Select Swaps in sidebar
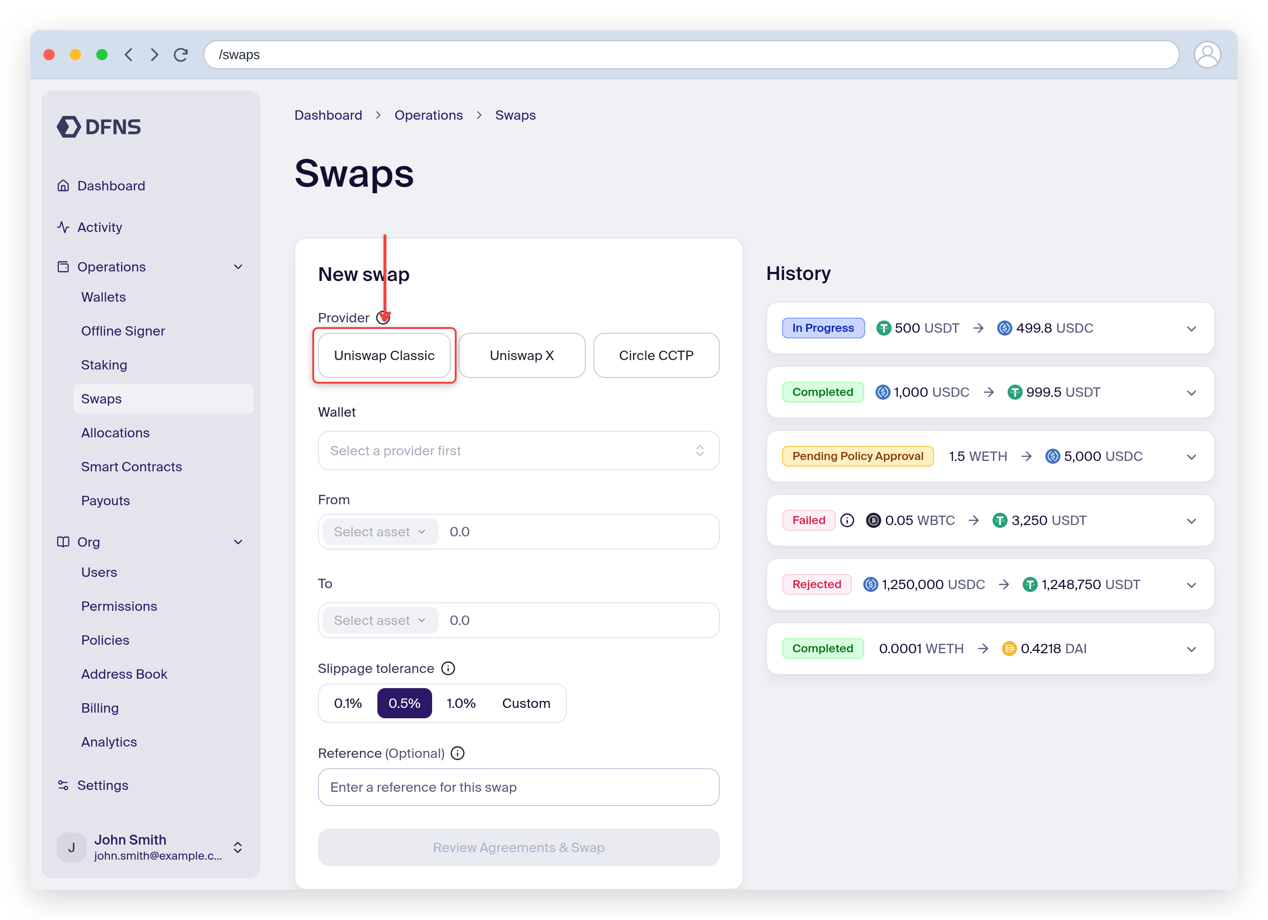This screenshot has width=1268, height=920. pyautogui.click(x=163, y=399)
